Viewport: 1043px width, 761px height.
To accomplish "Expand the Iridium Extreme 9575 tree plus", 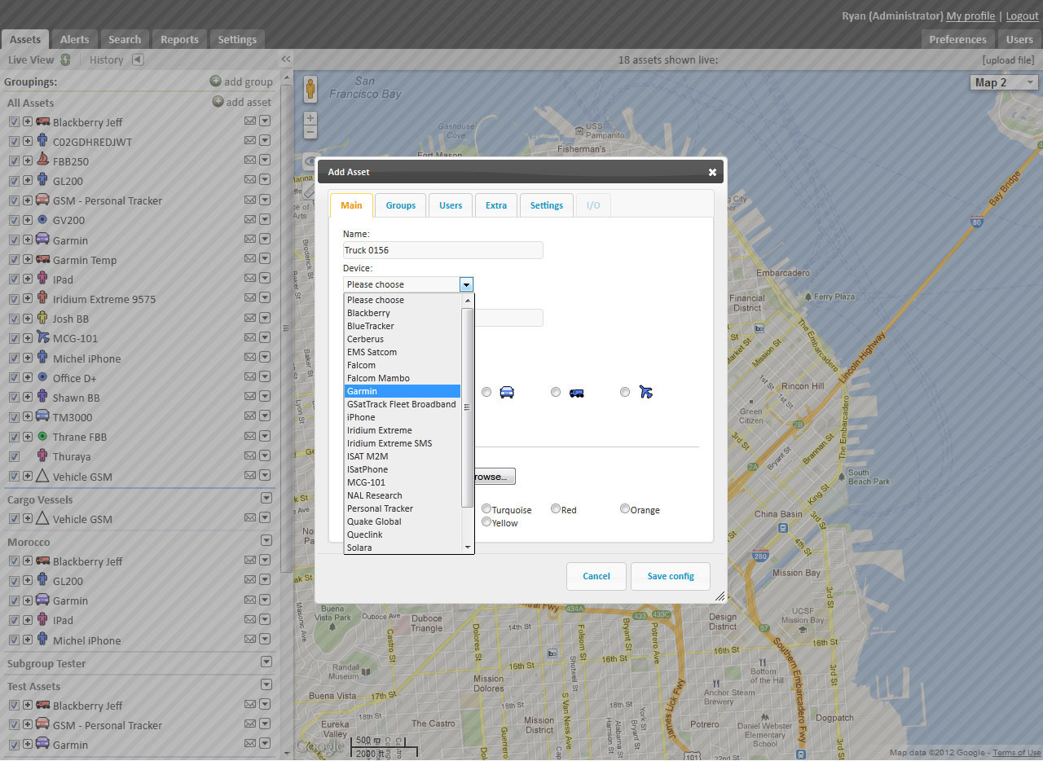I will tap(27, 299).
